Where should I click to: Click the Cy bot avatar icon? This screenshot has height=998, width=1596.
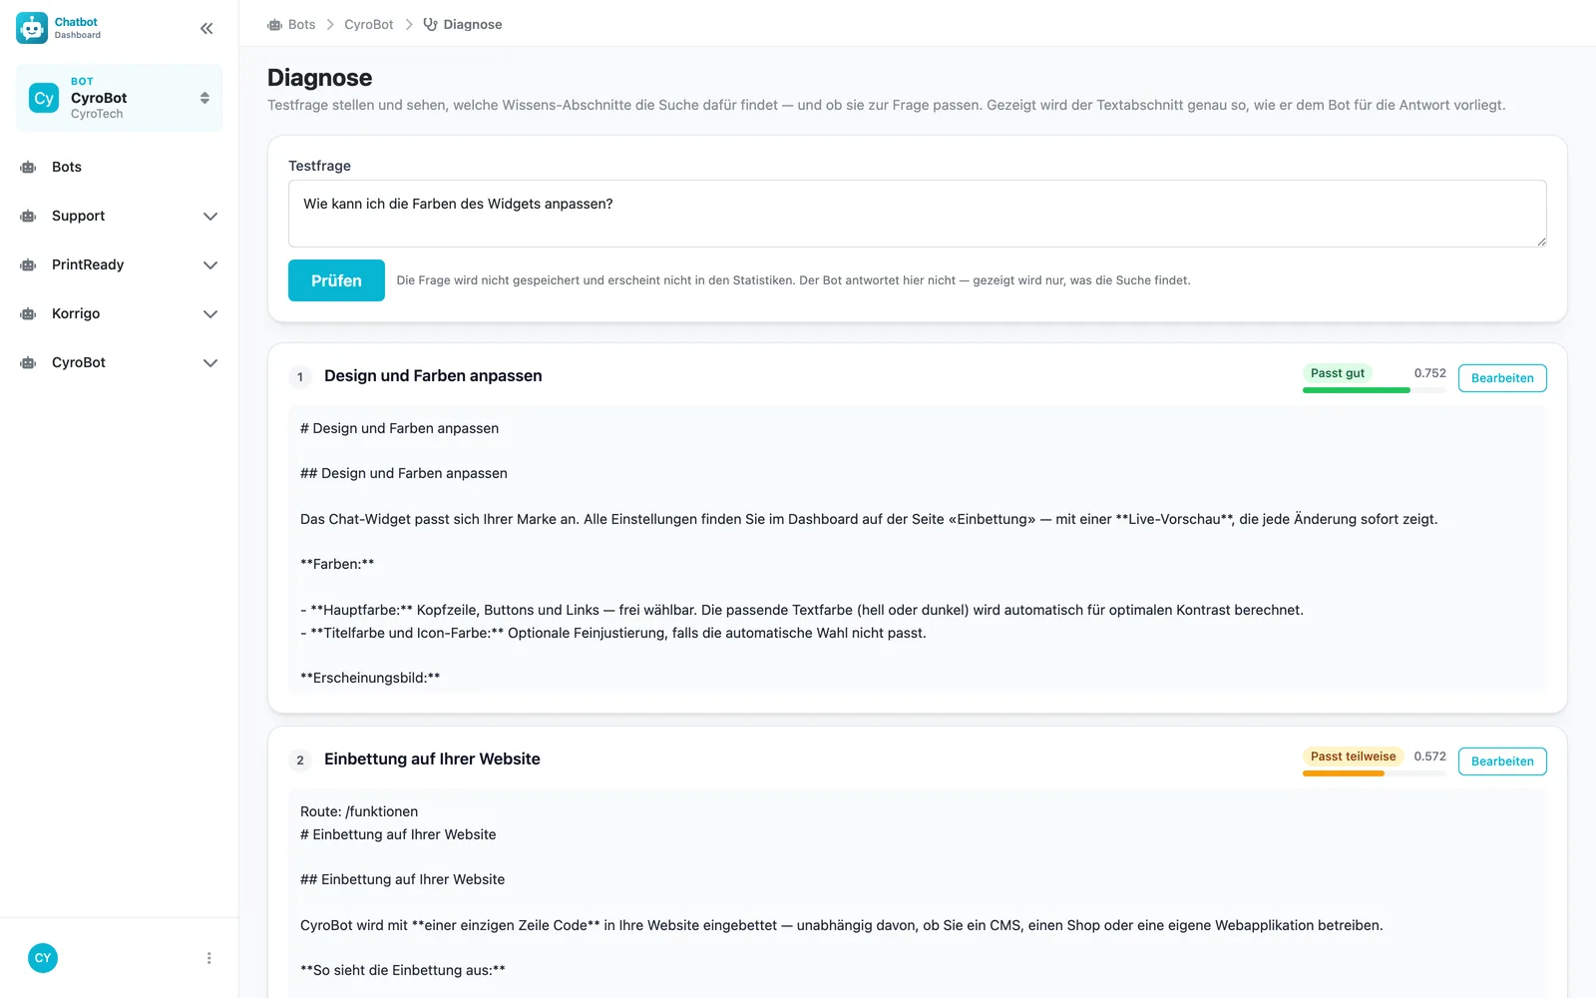point(44,98)
